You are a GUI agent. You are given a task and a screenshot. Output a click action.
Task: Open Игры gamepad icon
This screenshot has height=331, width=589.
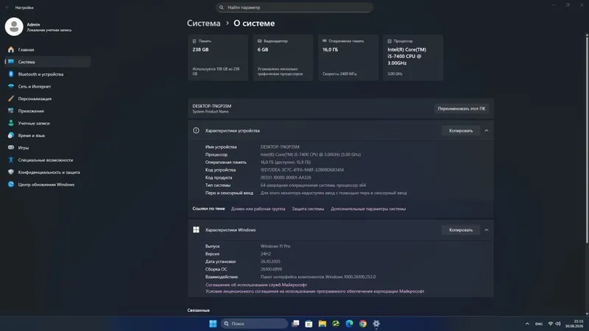point(11,148)
